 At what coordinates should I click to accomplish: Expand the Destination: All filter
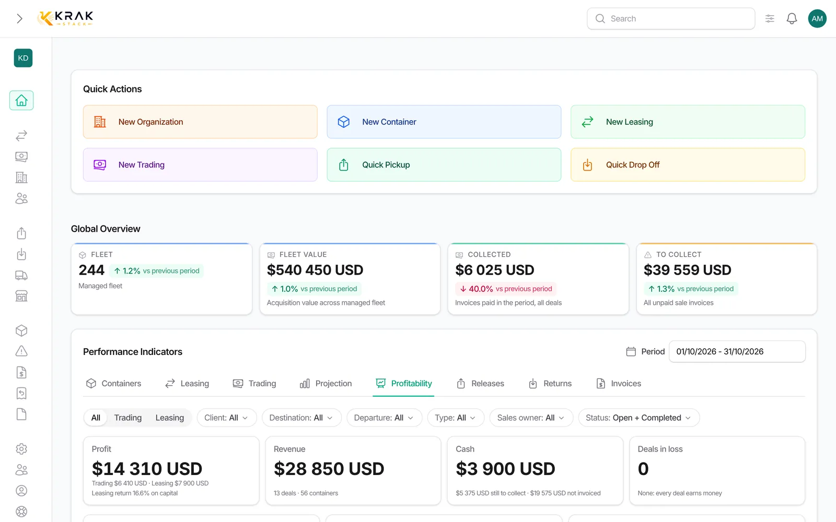[301, 418]
